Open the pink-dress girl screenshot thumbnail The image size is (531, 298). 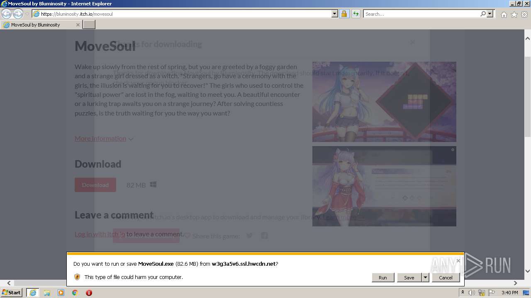tap(384, 186)
